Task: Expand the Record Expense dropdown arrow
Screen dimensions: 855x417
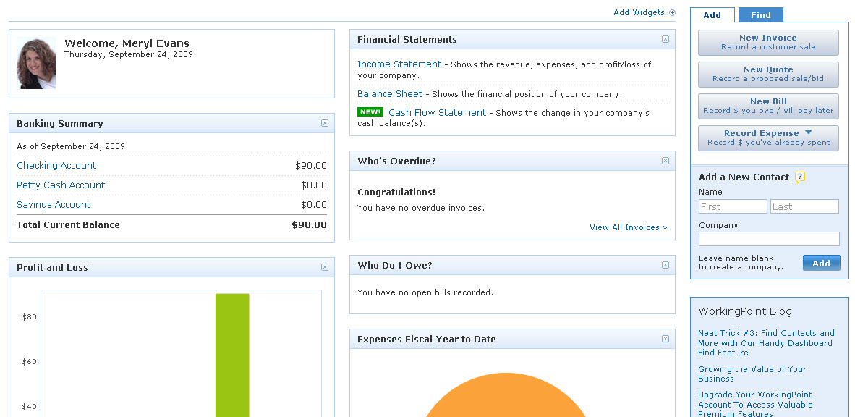Action: click(809, 132)
